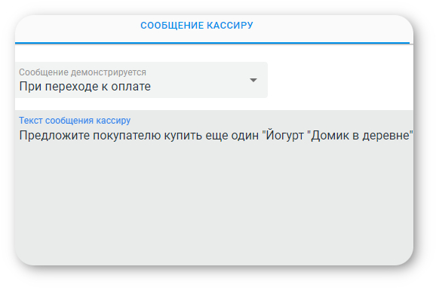Image resolution: width=436 pixels, height=288 pixels.
Task: Click the dropdown arrow next to При переходе к оплате
Action: (x=253, y=81)
